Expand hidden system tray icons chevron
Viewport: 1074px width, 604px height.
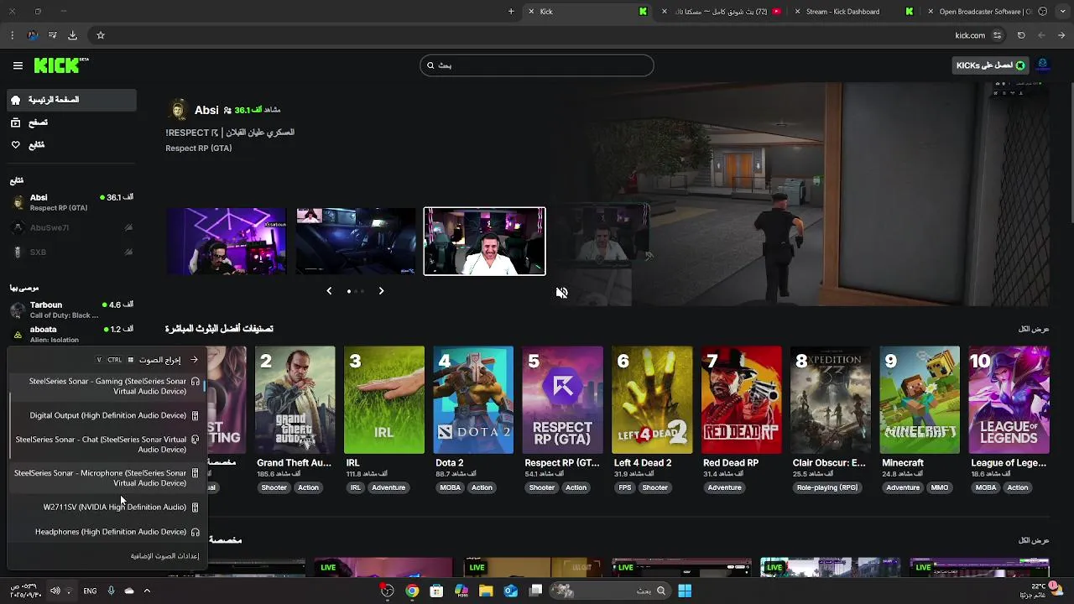[147, 591]
